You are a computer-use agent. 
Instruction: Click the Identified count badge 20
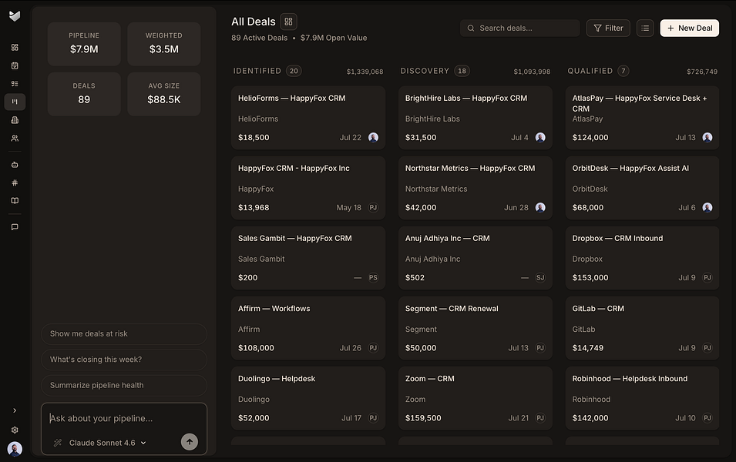click(294, 71)
